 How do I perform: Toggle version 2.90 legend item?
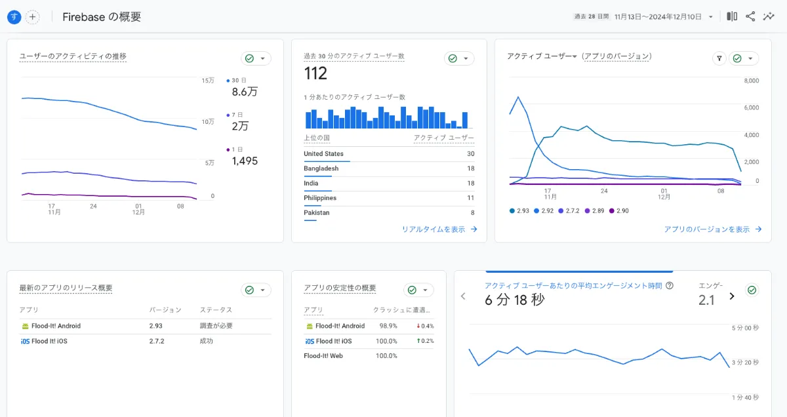click(619, 211)
